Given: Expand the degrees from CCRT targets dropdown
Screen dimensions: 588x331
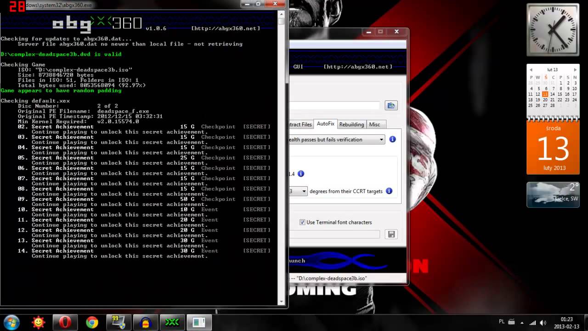Looking at the screenshot, I should click(304, 191).
